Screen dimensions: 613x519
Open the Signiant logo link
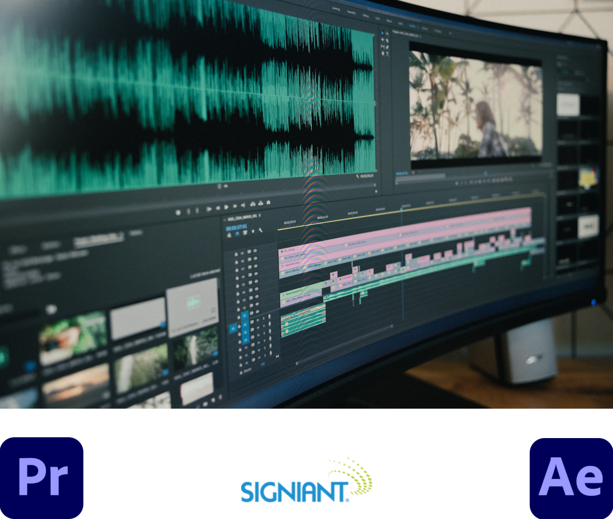(x=306, y=481)
